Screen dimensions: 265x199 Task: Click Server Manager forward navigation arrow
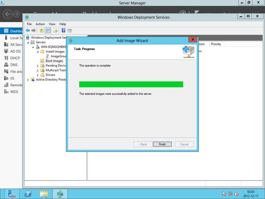(16, 14)
